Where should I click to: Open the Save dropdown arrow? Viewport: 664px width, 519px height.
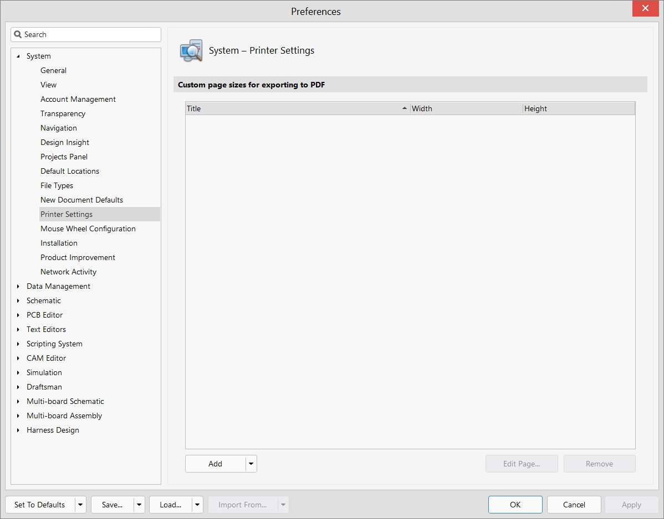(139, 505)
